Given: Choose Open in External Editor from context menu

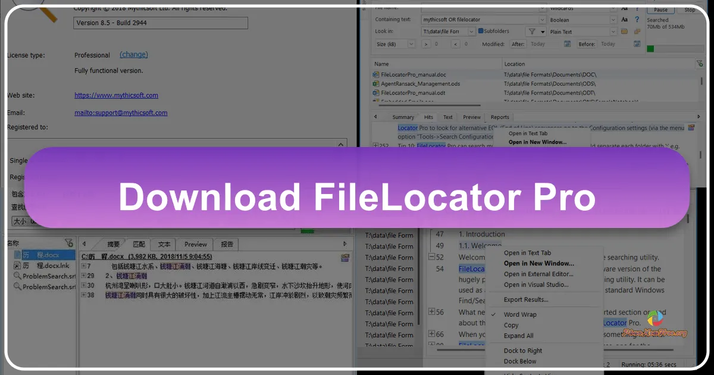Looking at the screenshot, I should (539, 274).
